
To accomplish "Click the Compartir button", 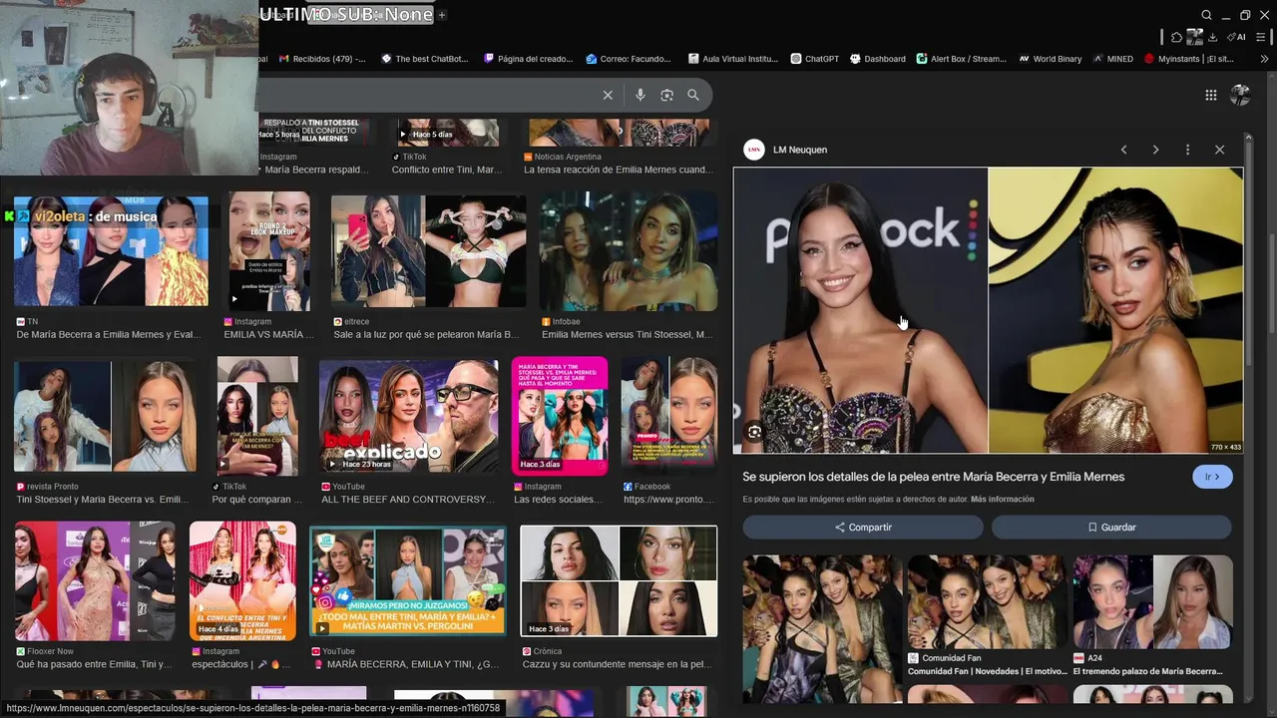I will (863, 527).
